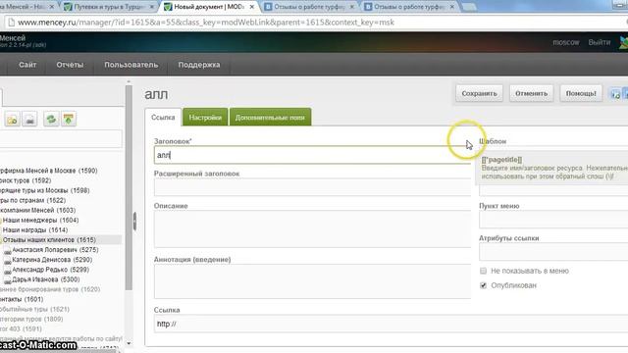The width and height of the screenshot is (628, 353).
Task: Select Наши менеджеры (1604) in tree
Action: click(x=40, y=220)
